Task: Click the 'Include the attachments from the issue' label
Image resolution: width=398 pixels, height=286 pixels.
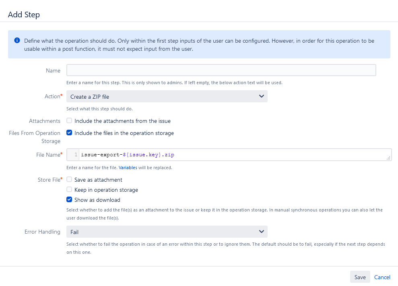Action: [122, 121]
